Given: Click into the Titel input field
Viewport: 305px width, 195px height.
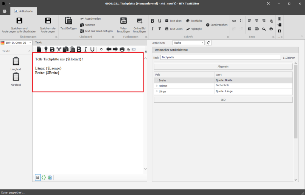Looking at the screenshot, I should 220,57.
